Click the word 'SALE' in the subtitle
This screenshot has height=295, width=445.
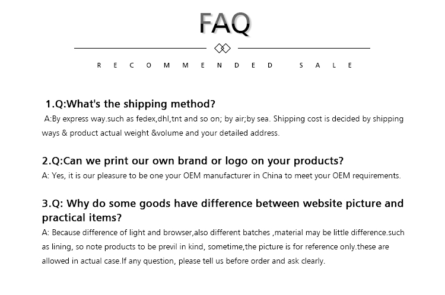click(326, 65)
